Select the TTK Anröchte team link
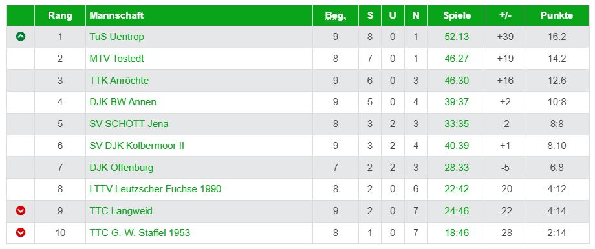The width and height of the screenshot is (595, 249). 119,81
